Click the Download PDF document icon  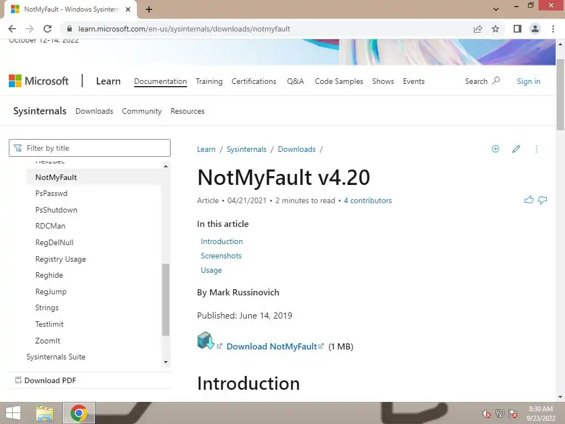18,380
